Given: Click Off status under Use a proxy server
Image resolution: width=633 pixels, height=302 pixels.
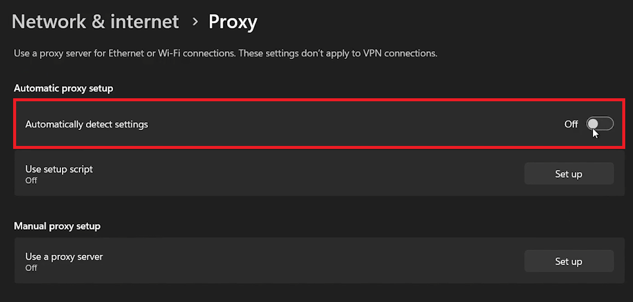Looking at the screenshot, I should [x=31, y=268].
